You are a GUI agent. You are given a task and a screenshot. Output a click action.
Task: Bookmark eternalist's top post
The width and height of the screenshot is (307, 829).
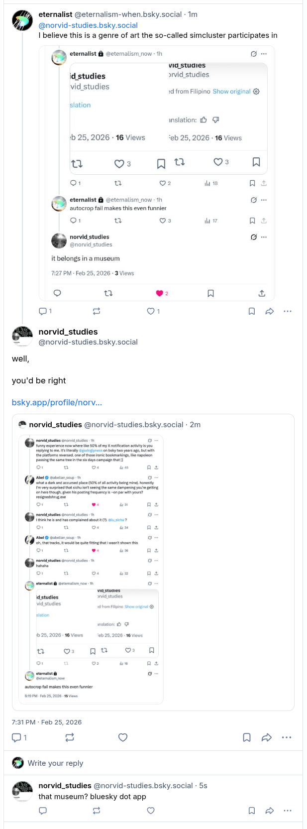(x=252, y=311)
